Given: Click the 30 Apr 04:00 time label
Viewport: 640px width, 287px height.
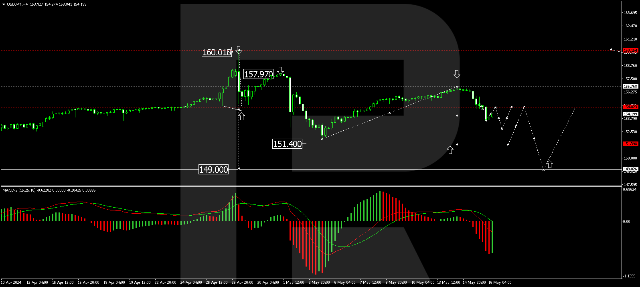Looking at the screenshot, I should point(268,283).
